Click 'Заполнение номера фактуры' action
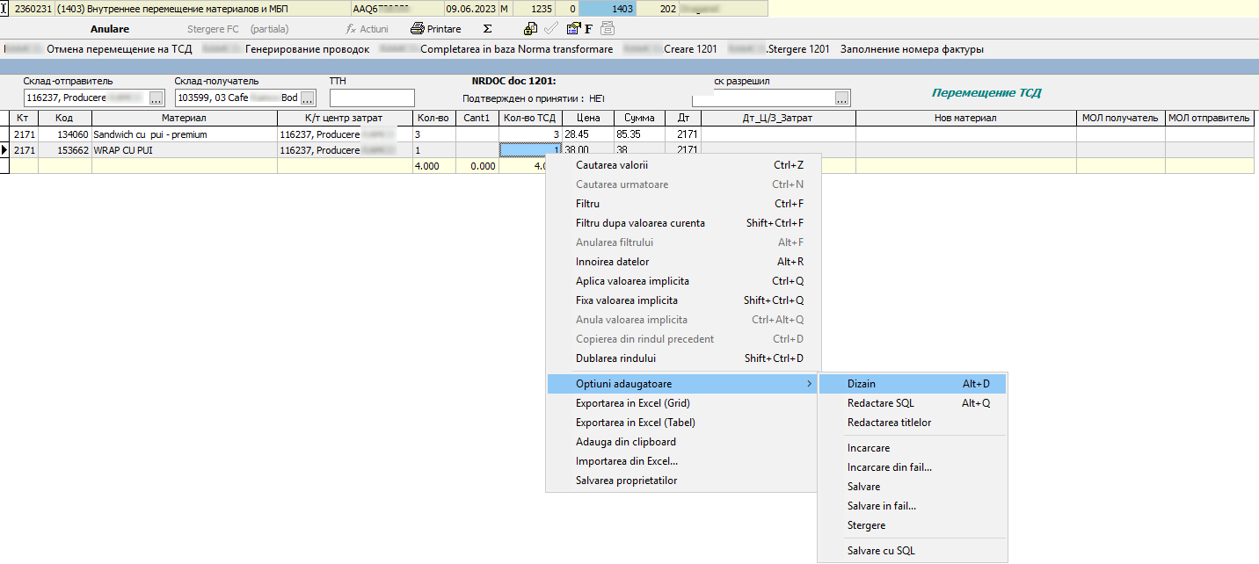The height and width of the screenshot is (564, 1259). coord(913,49)
